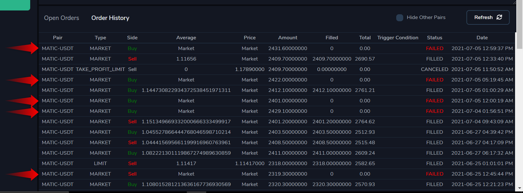Screen dimensions: 523x193
Task: Click the filled value 0.00000000
Action: [x=332, y=69]
